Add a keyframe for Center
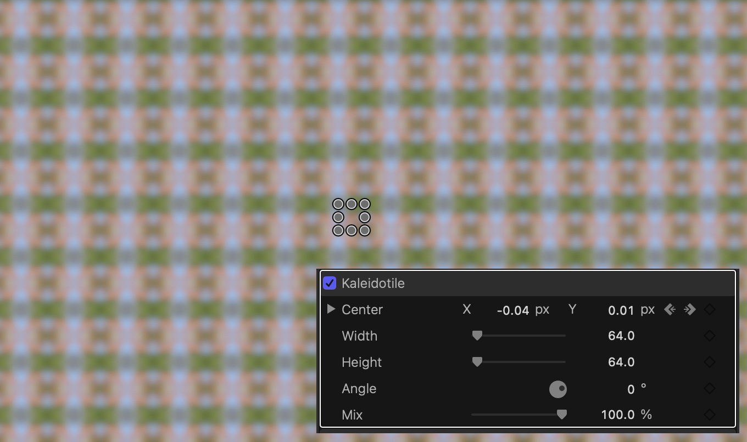The height and width of the screenshot is (442, 747). 710,309
